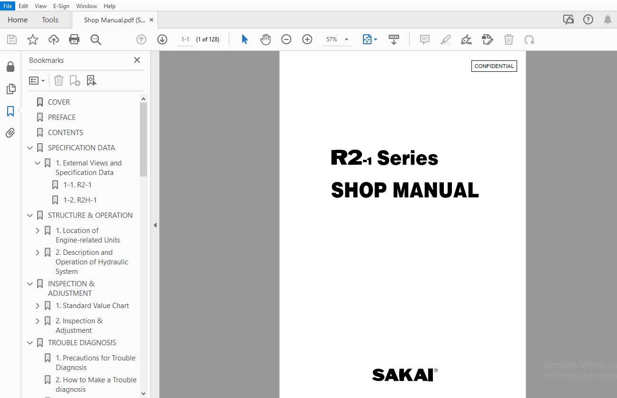Switch to the Home tab
This screenshot has width=617, height=398.
(18, 19)
